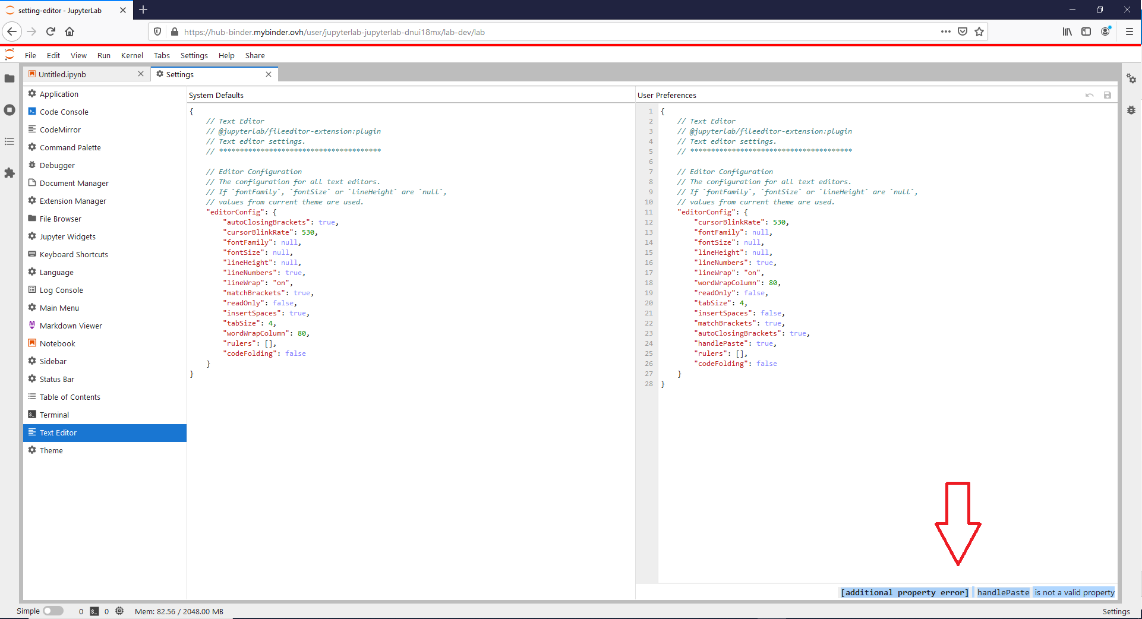Open the File menu
This screenshot has height=619, width=1142.
pyautogui.click(x=30, y=56)
